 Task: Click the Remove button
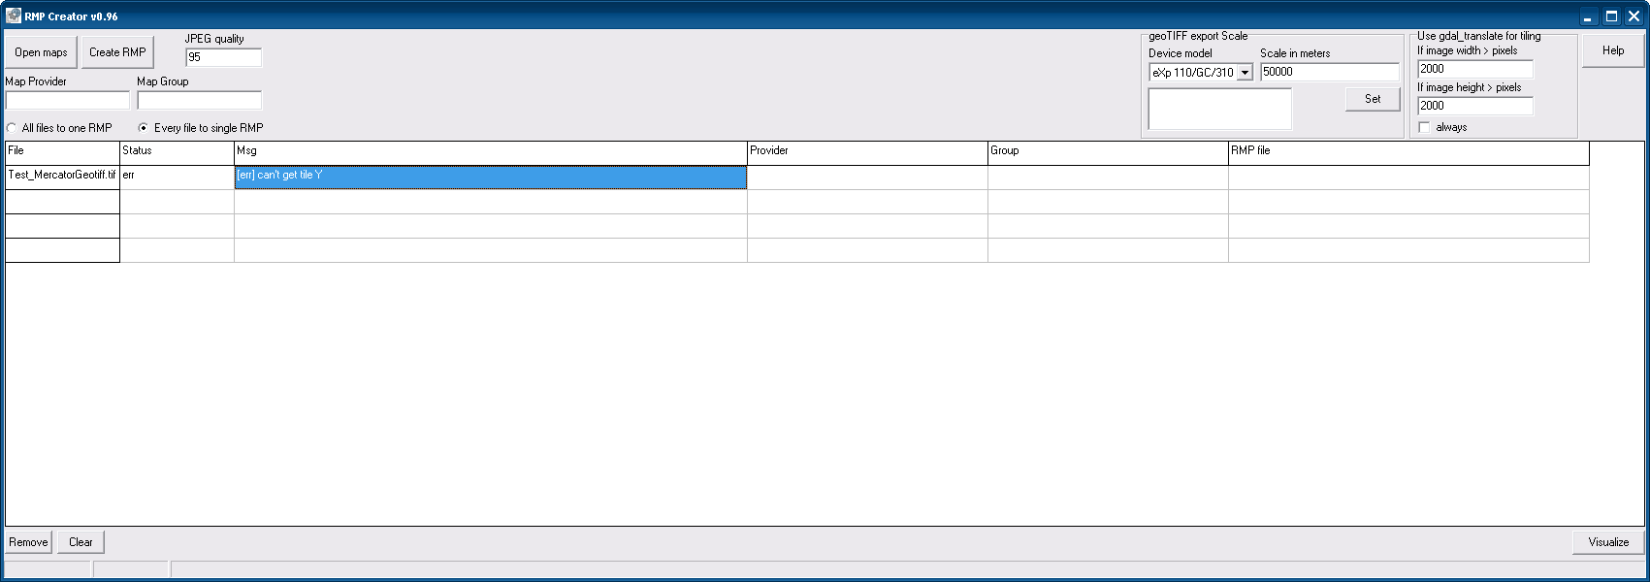(28, 542)
